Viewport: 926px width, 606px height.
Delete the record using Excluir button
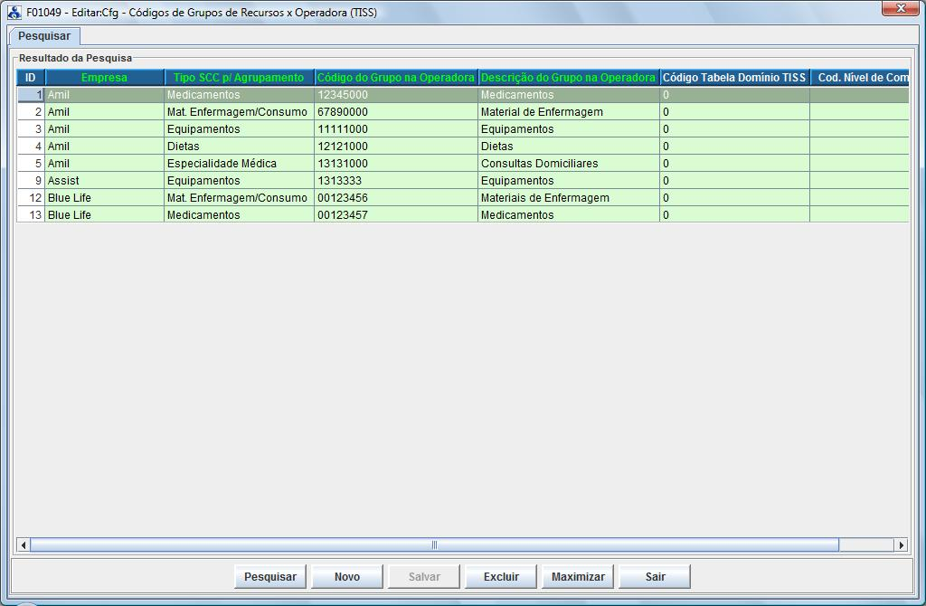point(501,577)
